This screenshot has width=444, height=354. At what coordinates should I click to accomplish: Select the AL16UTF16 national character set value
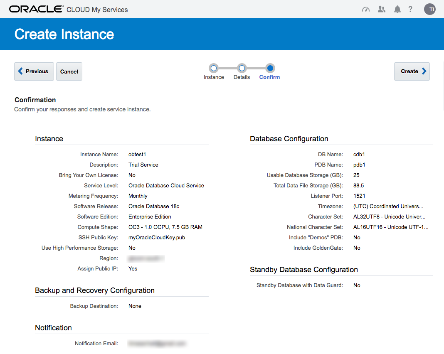tap(391, 227)
